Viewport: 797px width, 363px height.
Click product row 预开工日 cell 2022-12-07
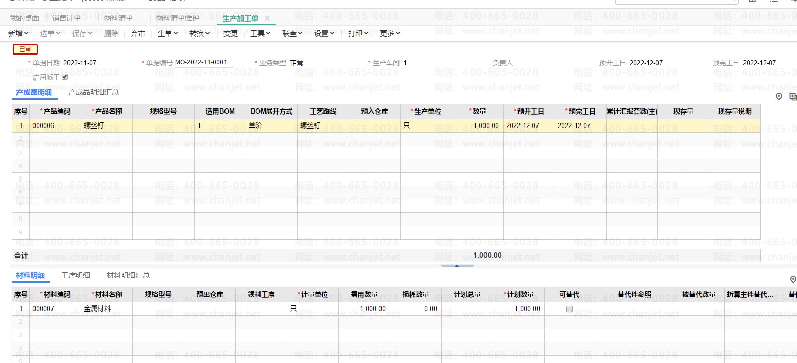pos(529,125)
